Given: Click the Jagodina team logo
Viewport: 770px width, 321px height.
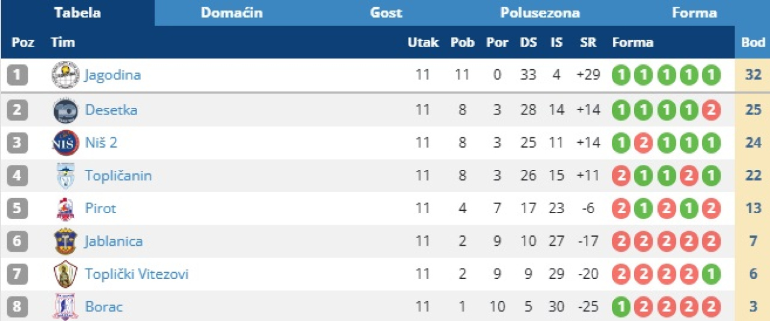Looking at the screenshot, I should click(x=65, y=75).
